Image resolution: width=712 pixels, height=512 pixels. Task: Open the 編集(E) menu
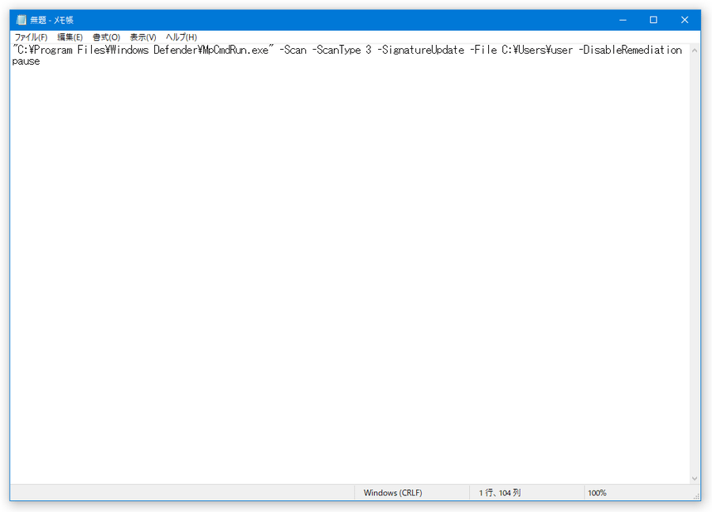(x=70, y=37)
